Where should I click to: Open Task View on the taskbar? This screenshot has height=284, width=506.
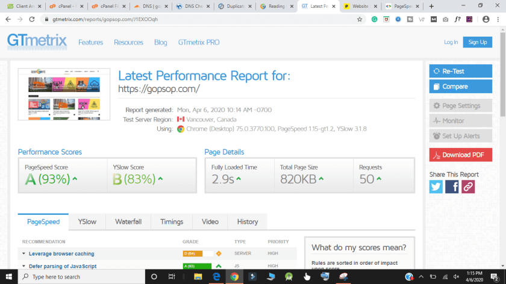172,277
